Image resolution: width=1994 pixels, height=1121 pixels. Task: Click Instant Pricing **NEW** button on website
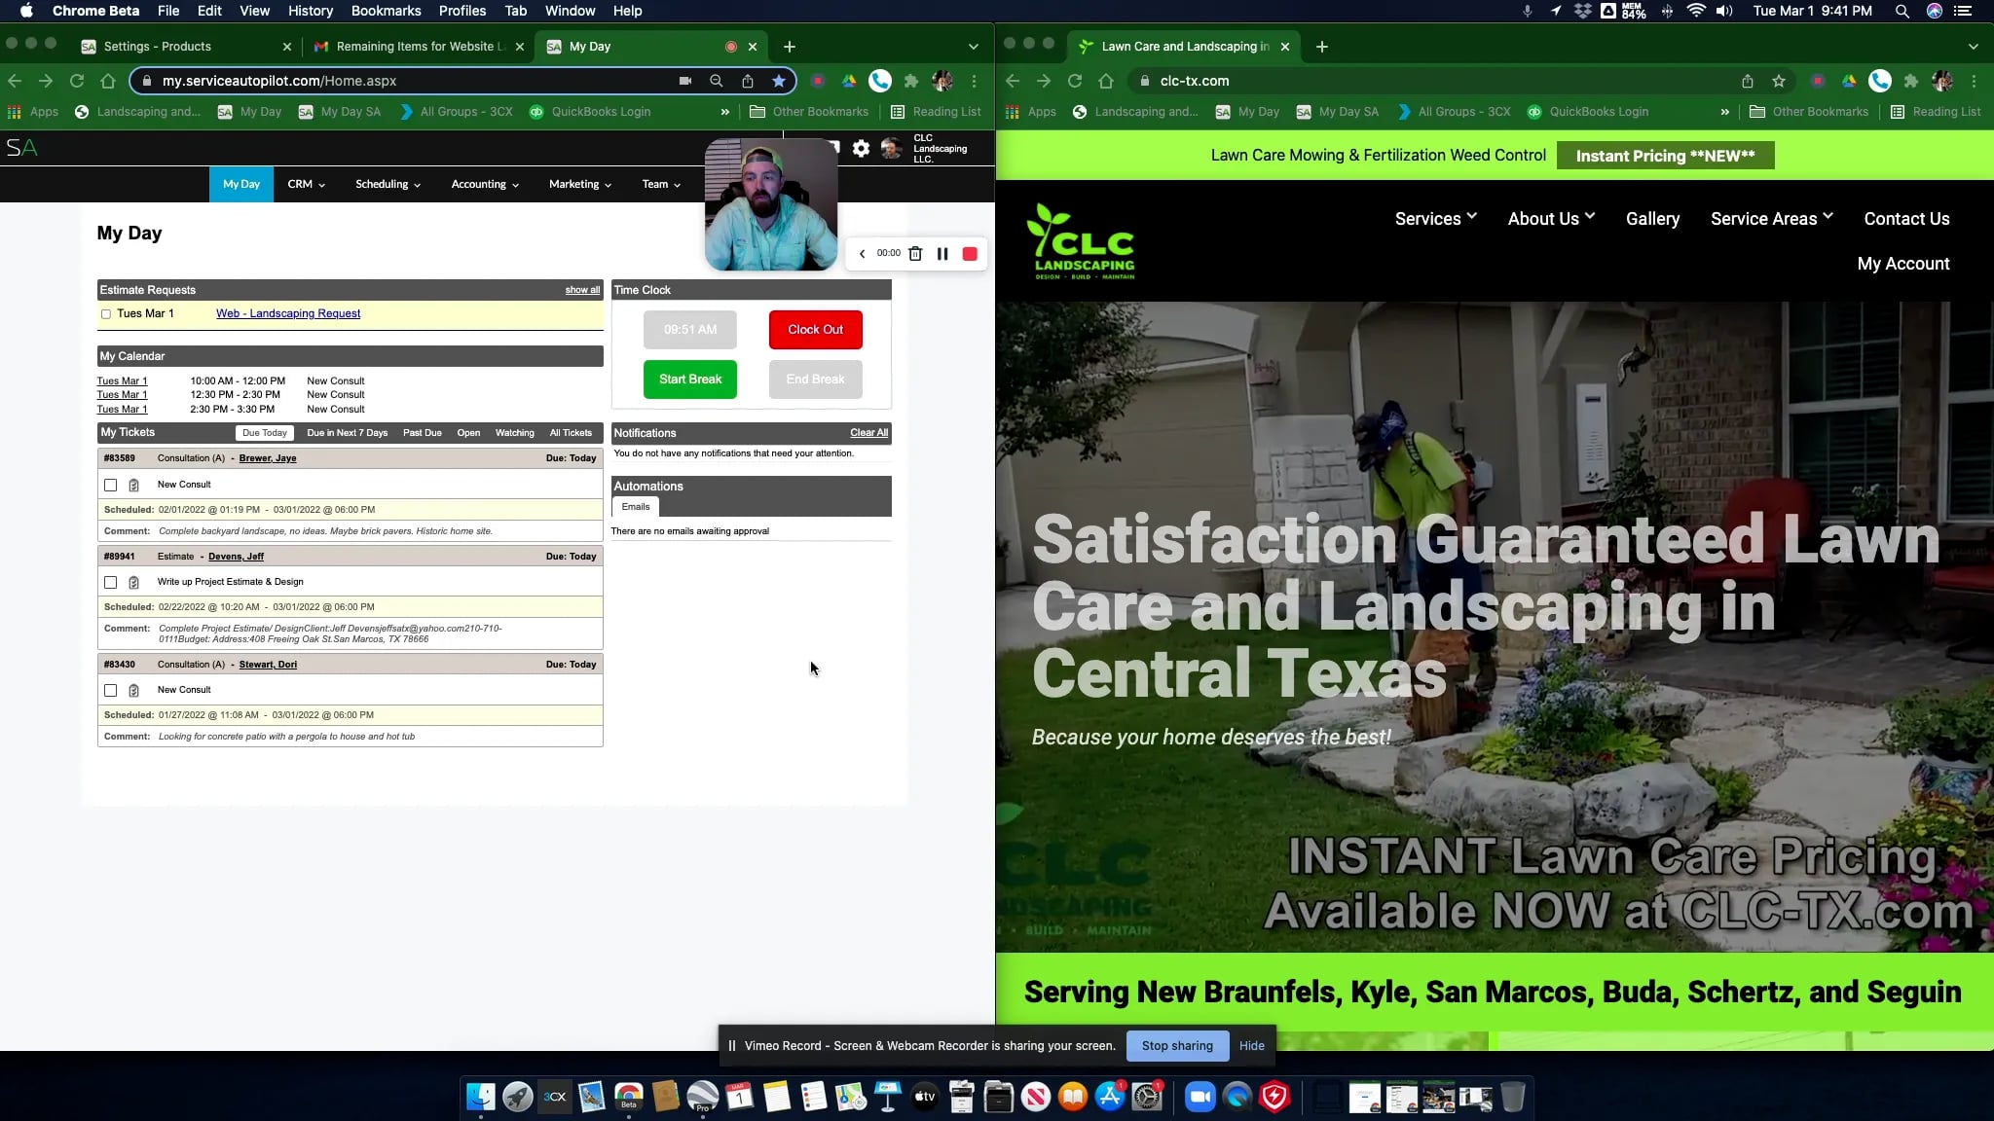pyautogui.click(x=1665, y=156)
